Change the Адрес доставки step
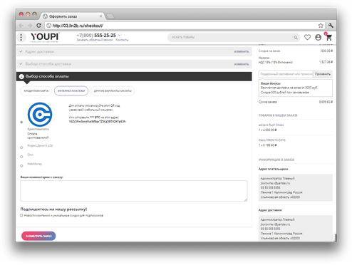 [x=242, y=51]
